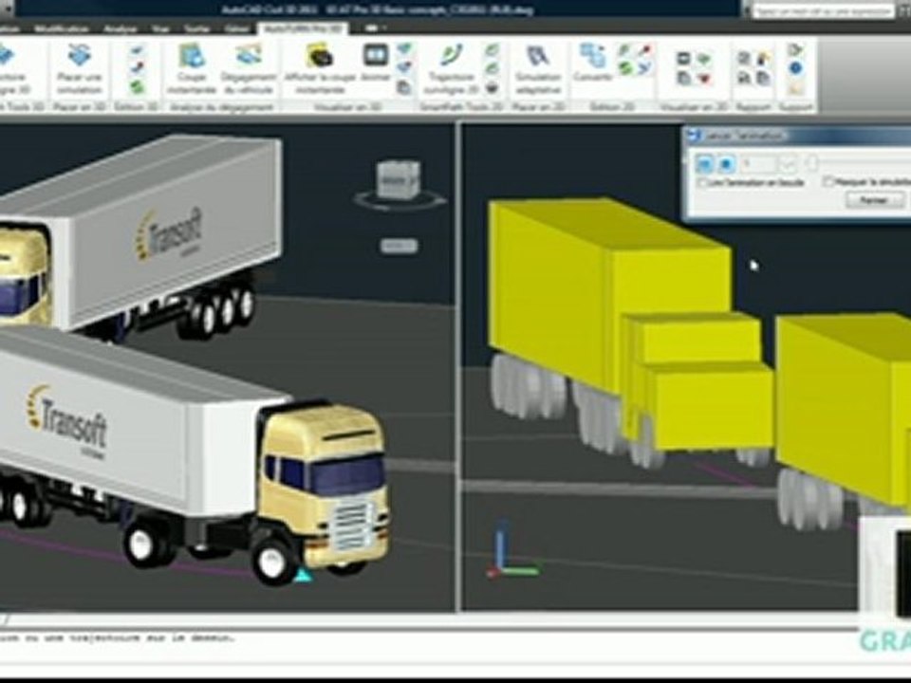Viewport: 911px width, 683px height.
Task: Toggle Masquer la simulation checkbox
Action: [828, 182]
